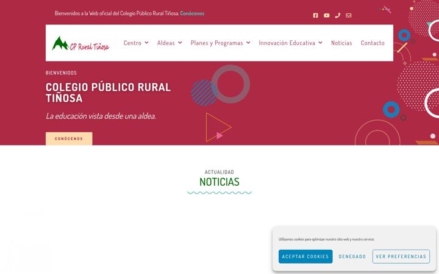Click the email envelope icon
The image size is (439, 274).
pyautogui.click(x=349, y=15)
